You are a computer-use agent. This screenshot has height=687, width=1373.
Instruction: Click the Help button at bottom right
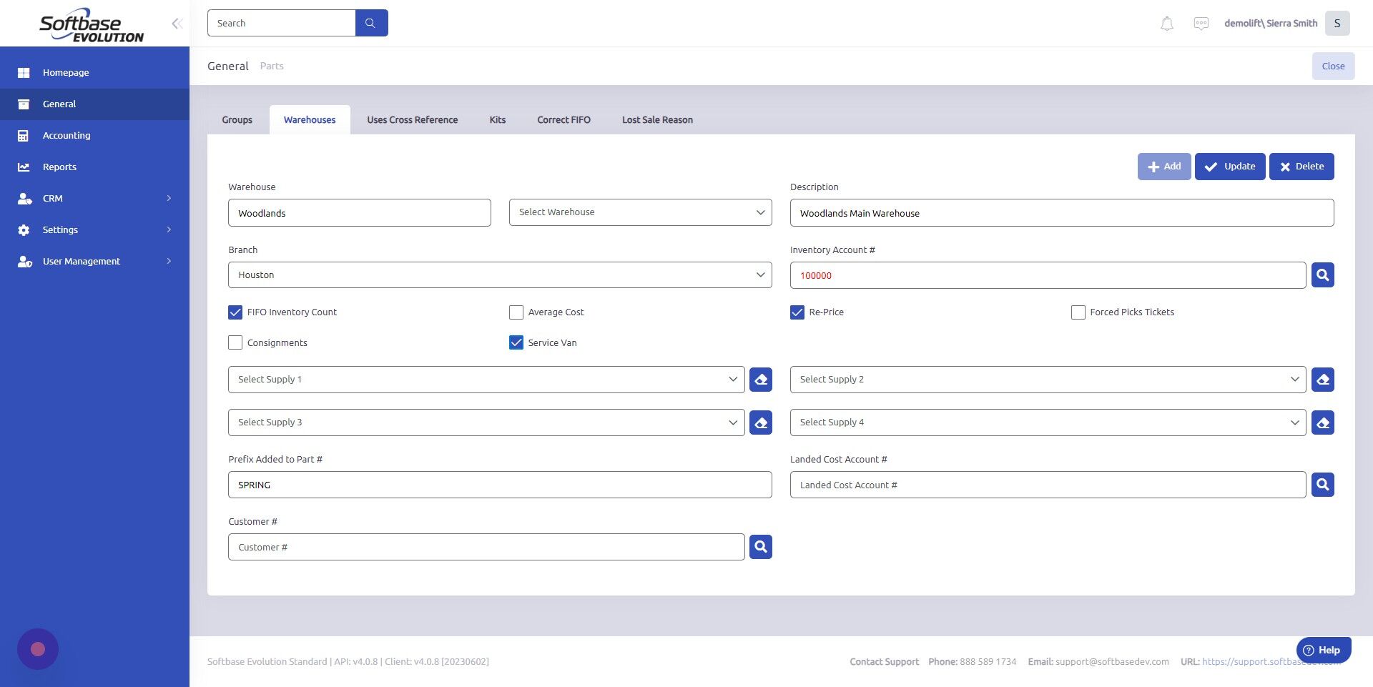point(1322,649)
